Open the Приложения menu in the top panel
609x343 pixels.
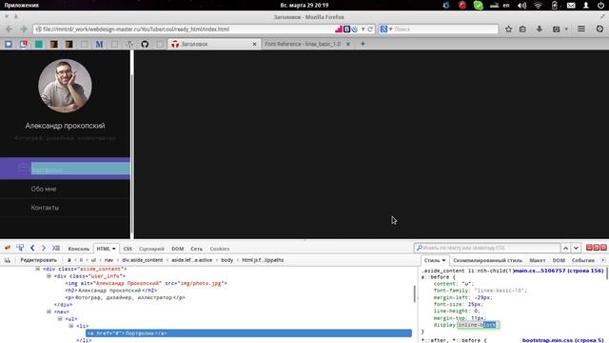point(21,5)
